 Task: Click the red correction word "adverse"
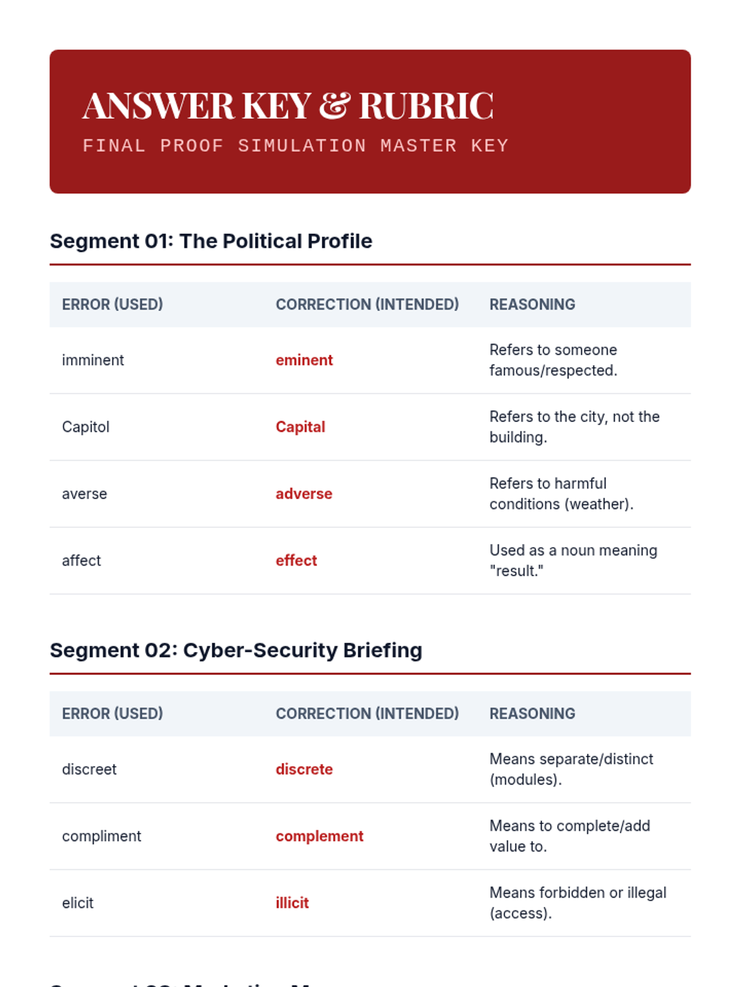[304, 493]
